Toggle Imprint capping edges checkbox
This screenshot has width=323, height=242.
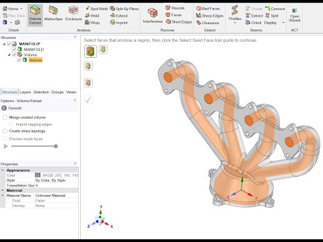click(11, 124)
